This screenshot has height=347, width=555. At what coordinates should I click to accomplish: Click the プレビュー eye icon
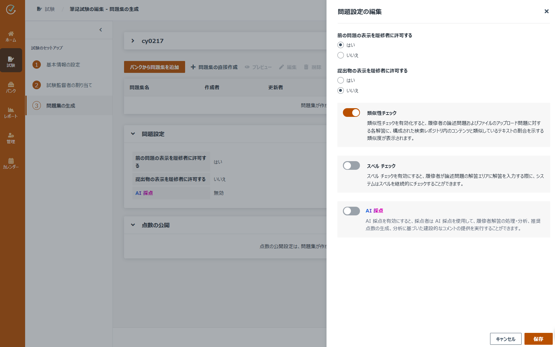pyautogui.click(x=247, y=67)
